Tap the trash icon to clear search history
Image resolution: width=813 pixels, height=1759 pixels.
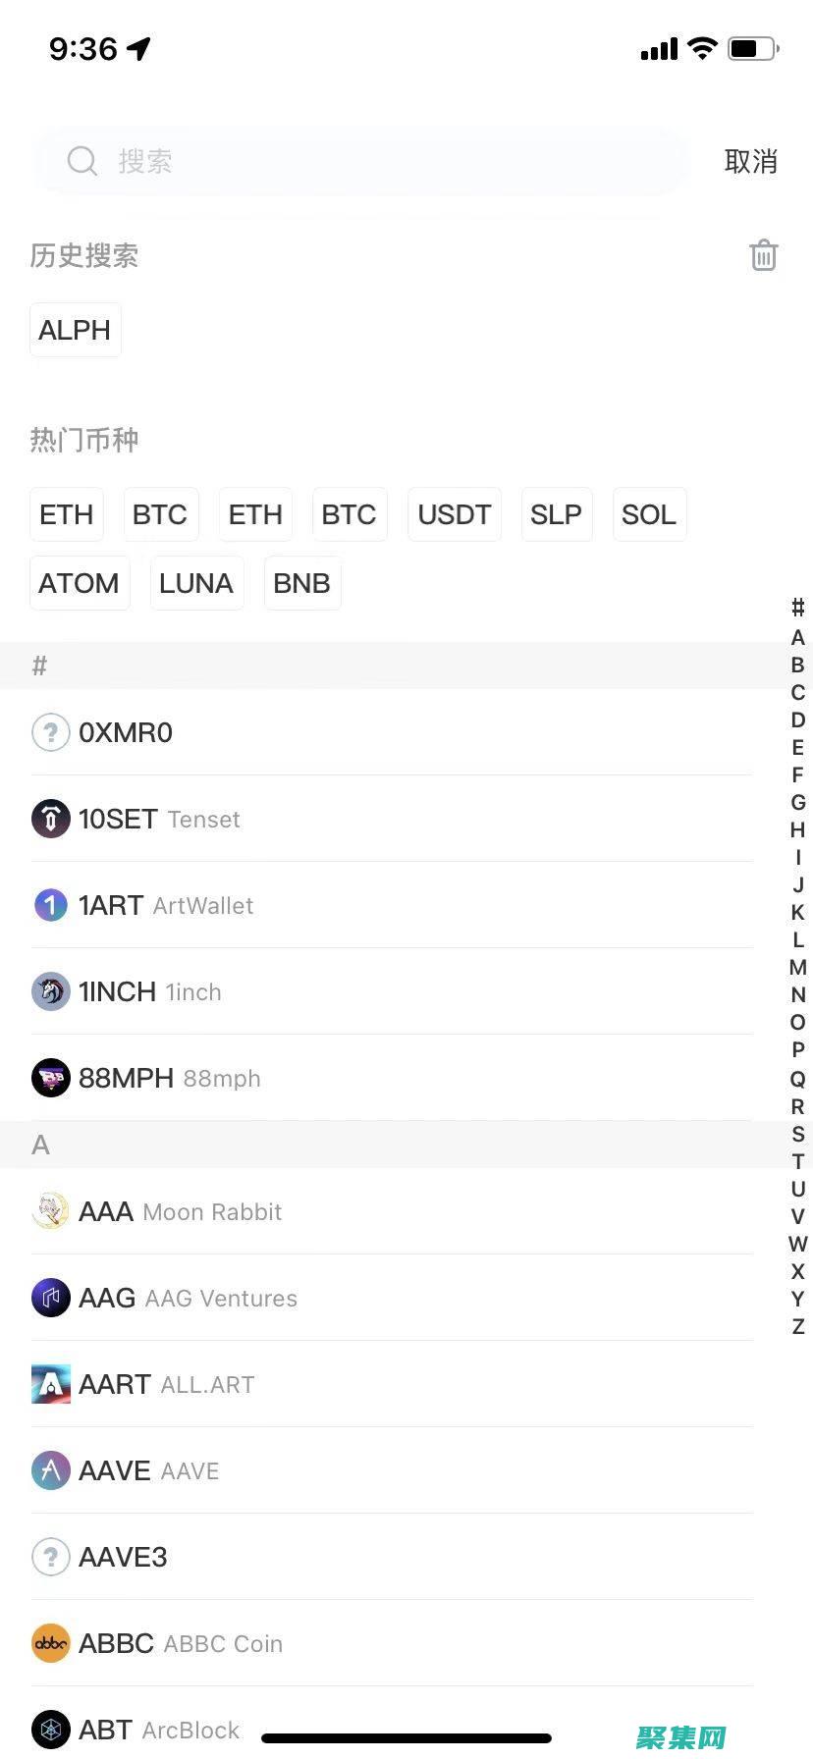(763, 255)
